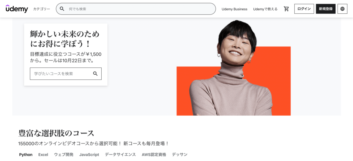353x161 pixels.
Task: Open the Udemy Business link
Action: (234, 9)
